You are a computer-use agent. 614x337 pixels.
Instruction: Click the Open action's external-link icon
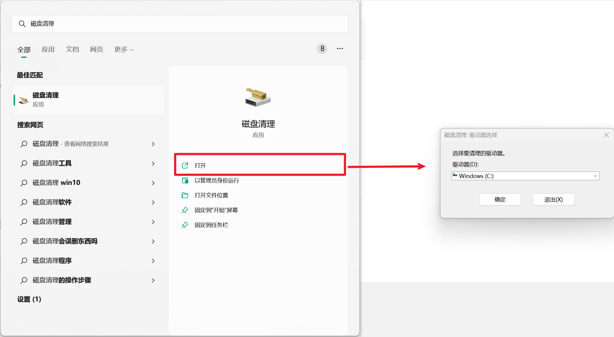coord(185,165)
